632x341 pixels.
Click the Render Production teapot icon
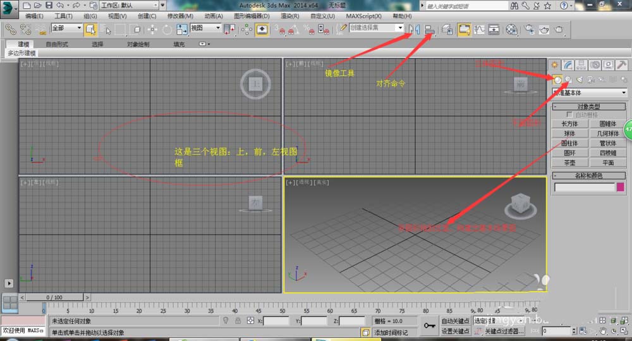559,30
